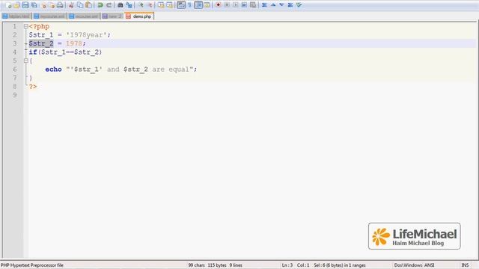Click line number 2 in the margin
479x269 pixels.
coord(14,35)
